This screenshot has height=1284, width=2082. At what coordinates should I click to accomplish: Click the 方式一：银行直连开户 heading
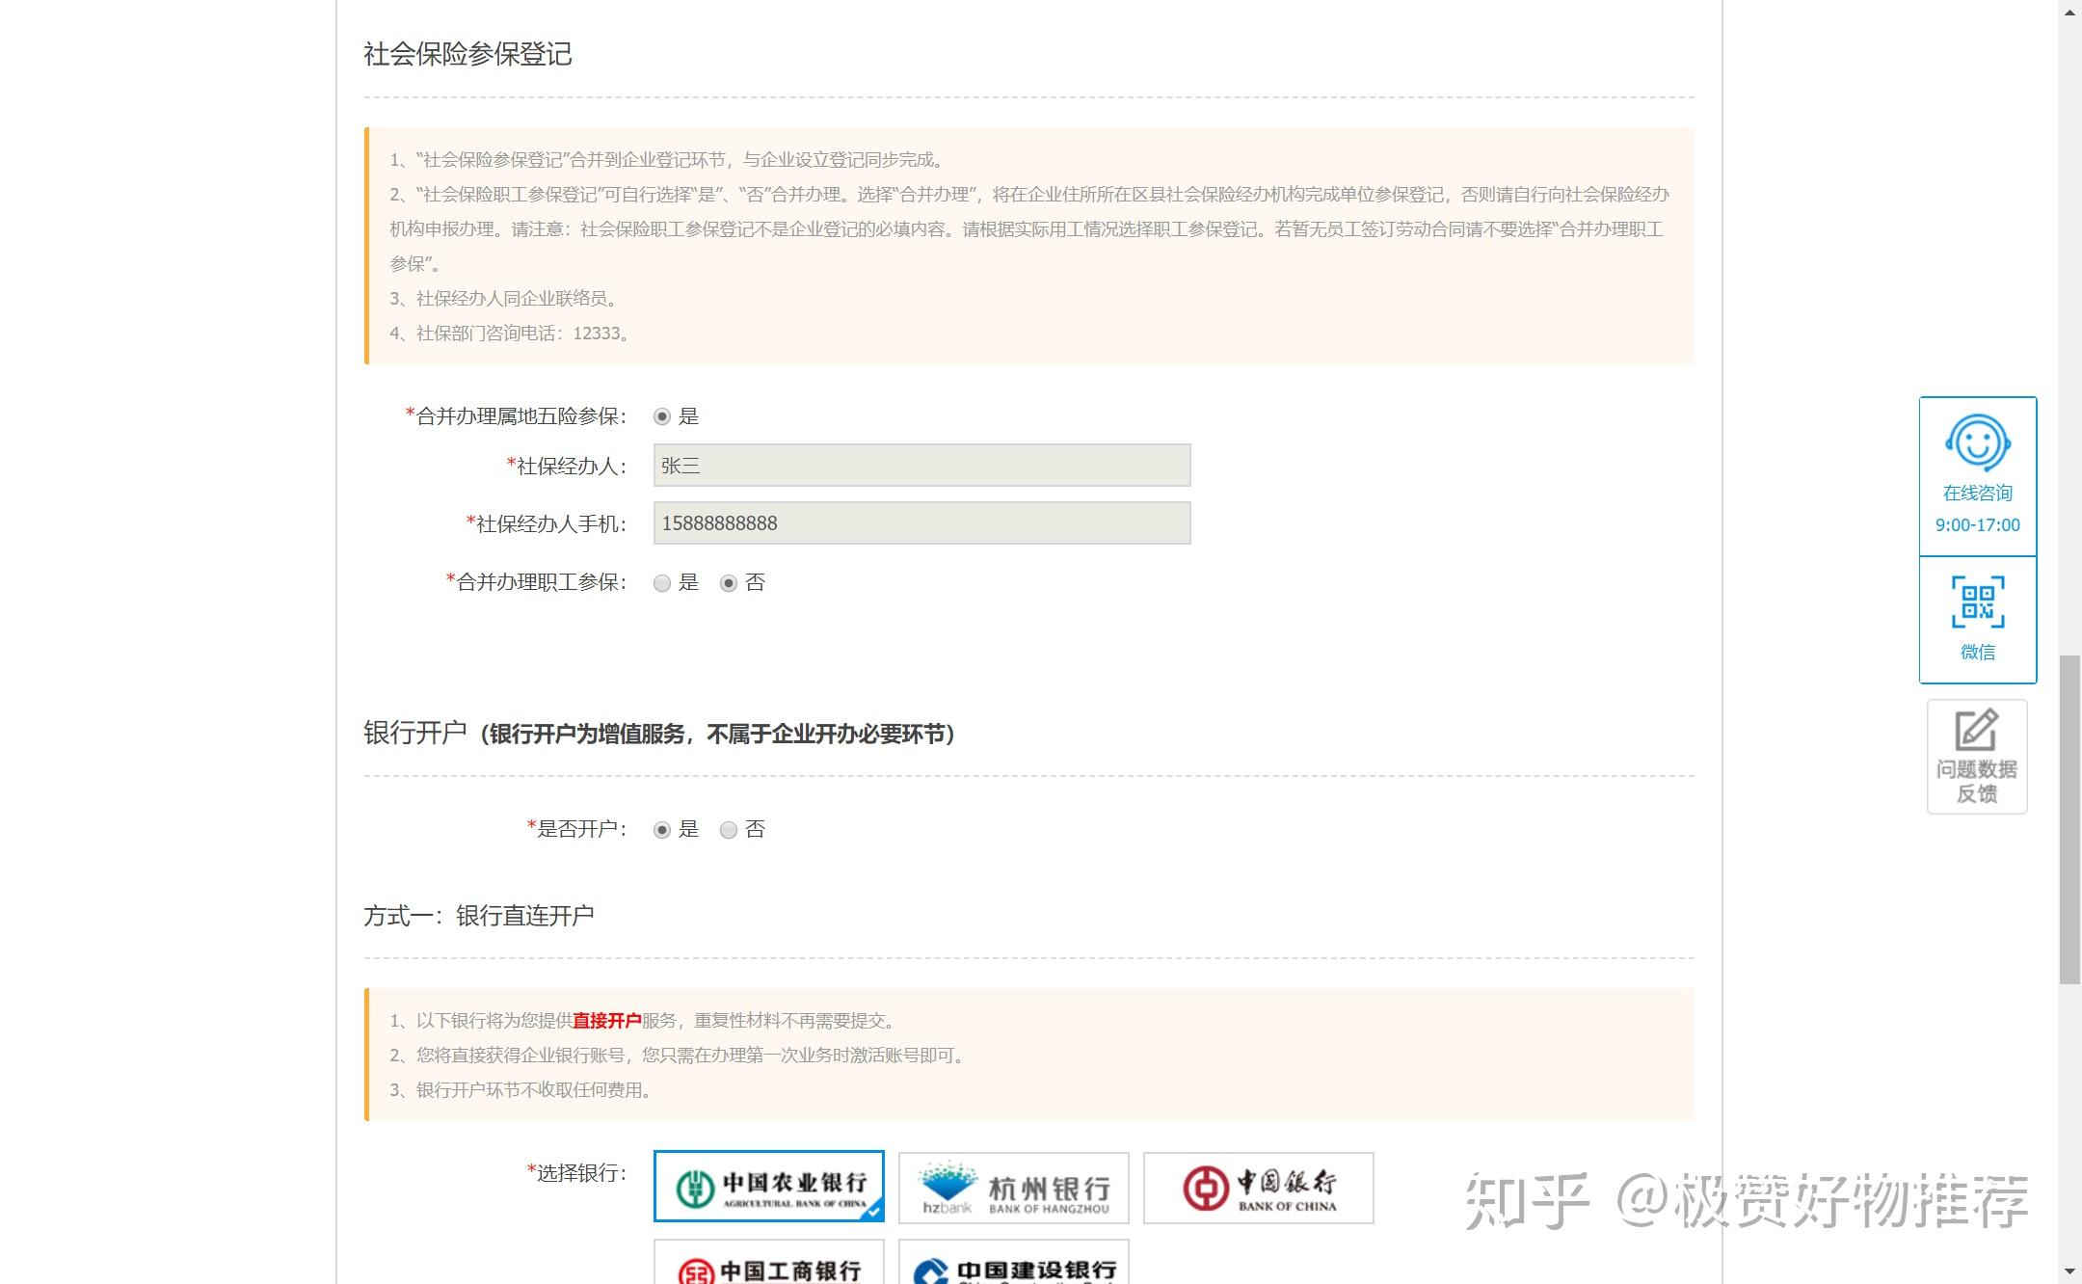point(479,915)
